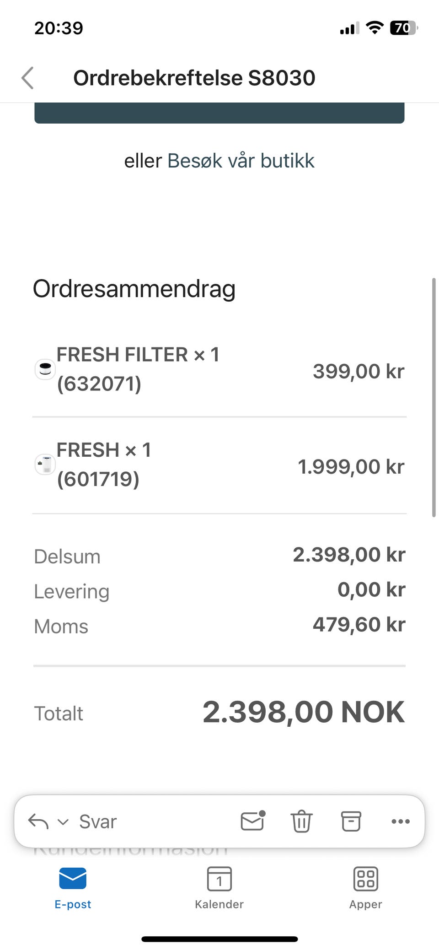Click the vertical scrollbar on right
The width and height of the screenshot is (439, 951).
[434, 397]
